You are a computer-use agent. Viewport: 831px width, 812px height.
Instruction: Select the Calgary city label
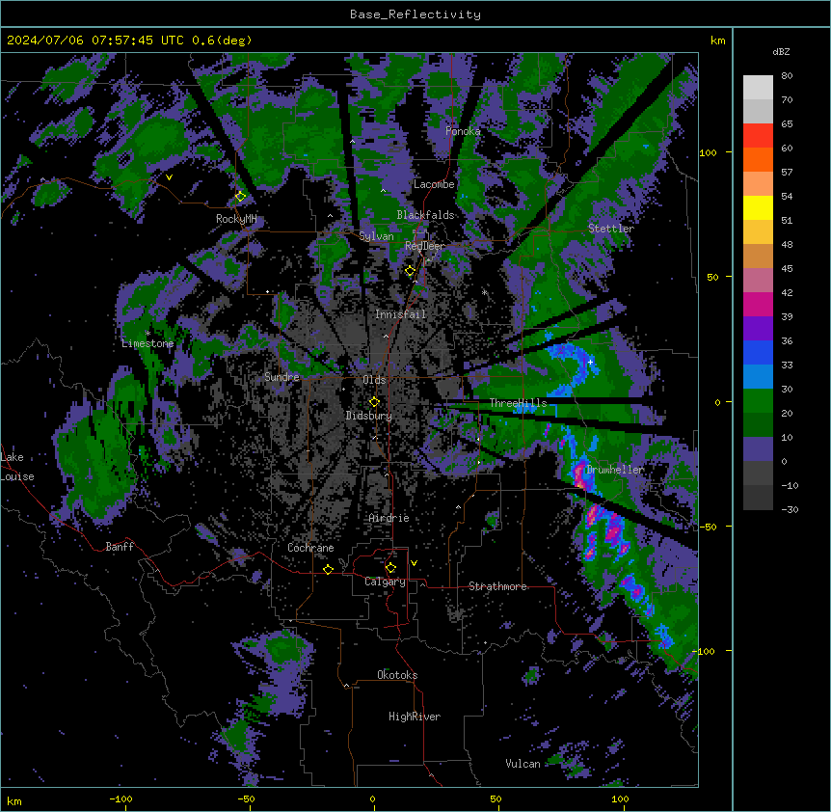(x=385, y=582)
